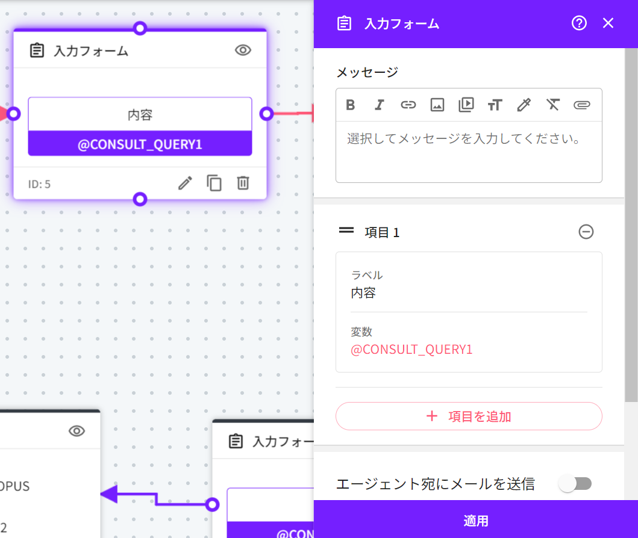
Task: Enable エージェント宛にメールを送信 switch
Action: pos(575,484)
